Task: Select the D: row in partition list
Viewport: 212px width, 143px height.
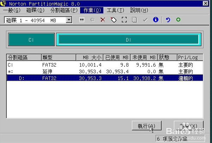Action: point(105,78)
